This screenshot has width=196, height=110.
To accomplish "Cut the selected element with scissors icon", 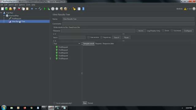I will (19, 9).
